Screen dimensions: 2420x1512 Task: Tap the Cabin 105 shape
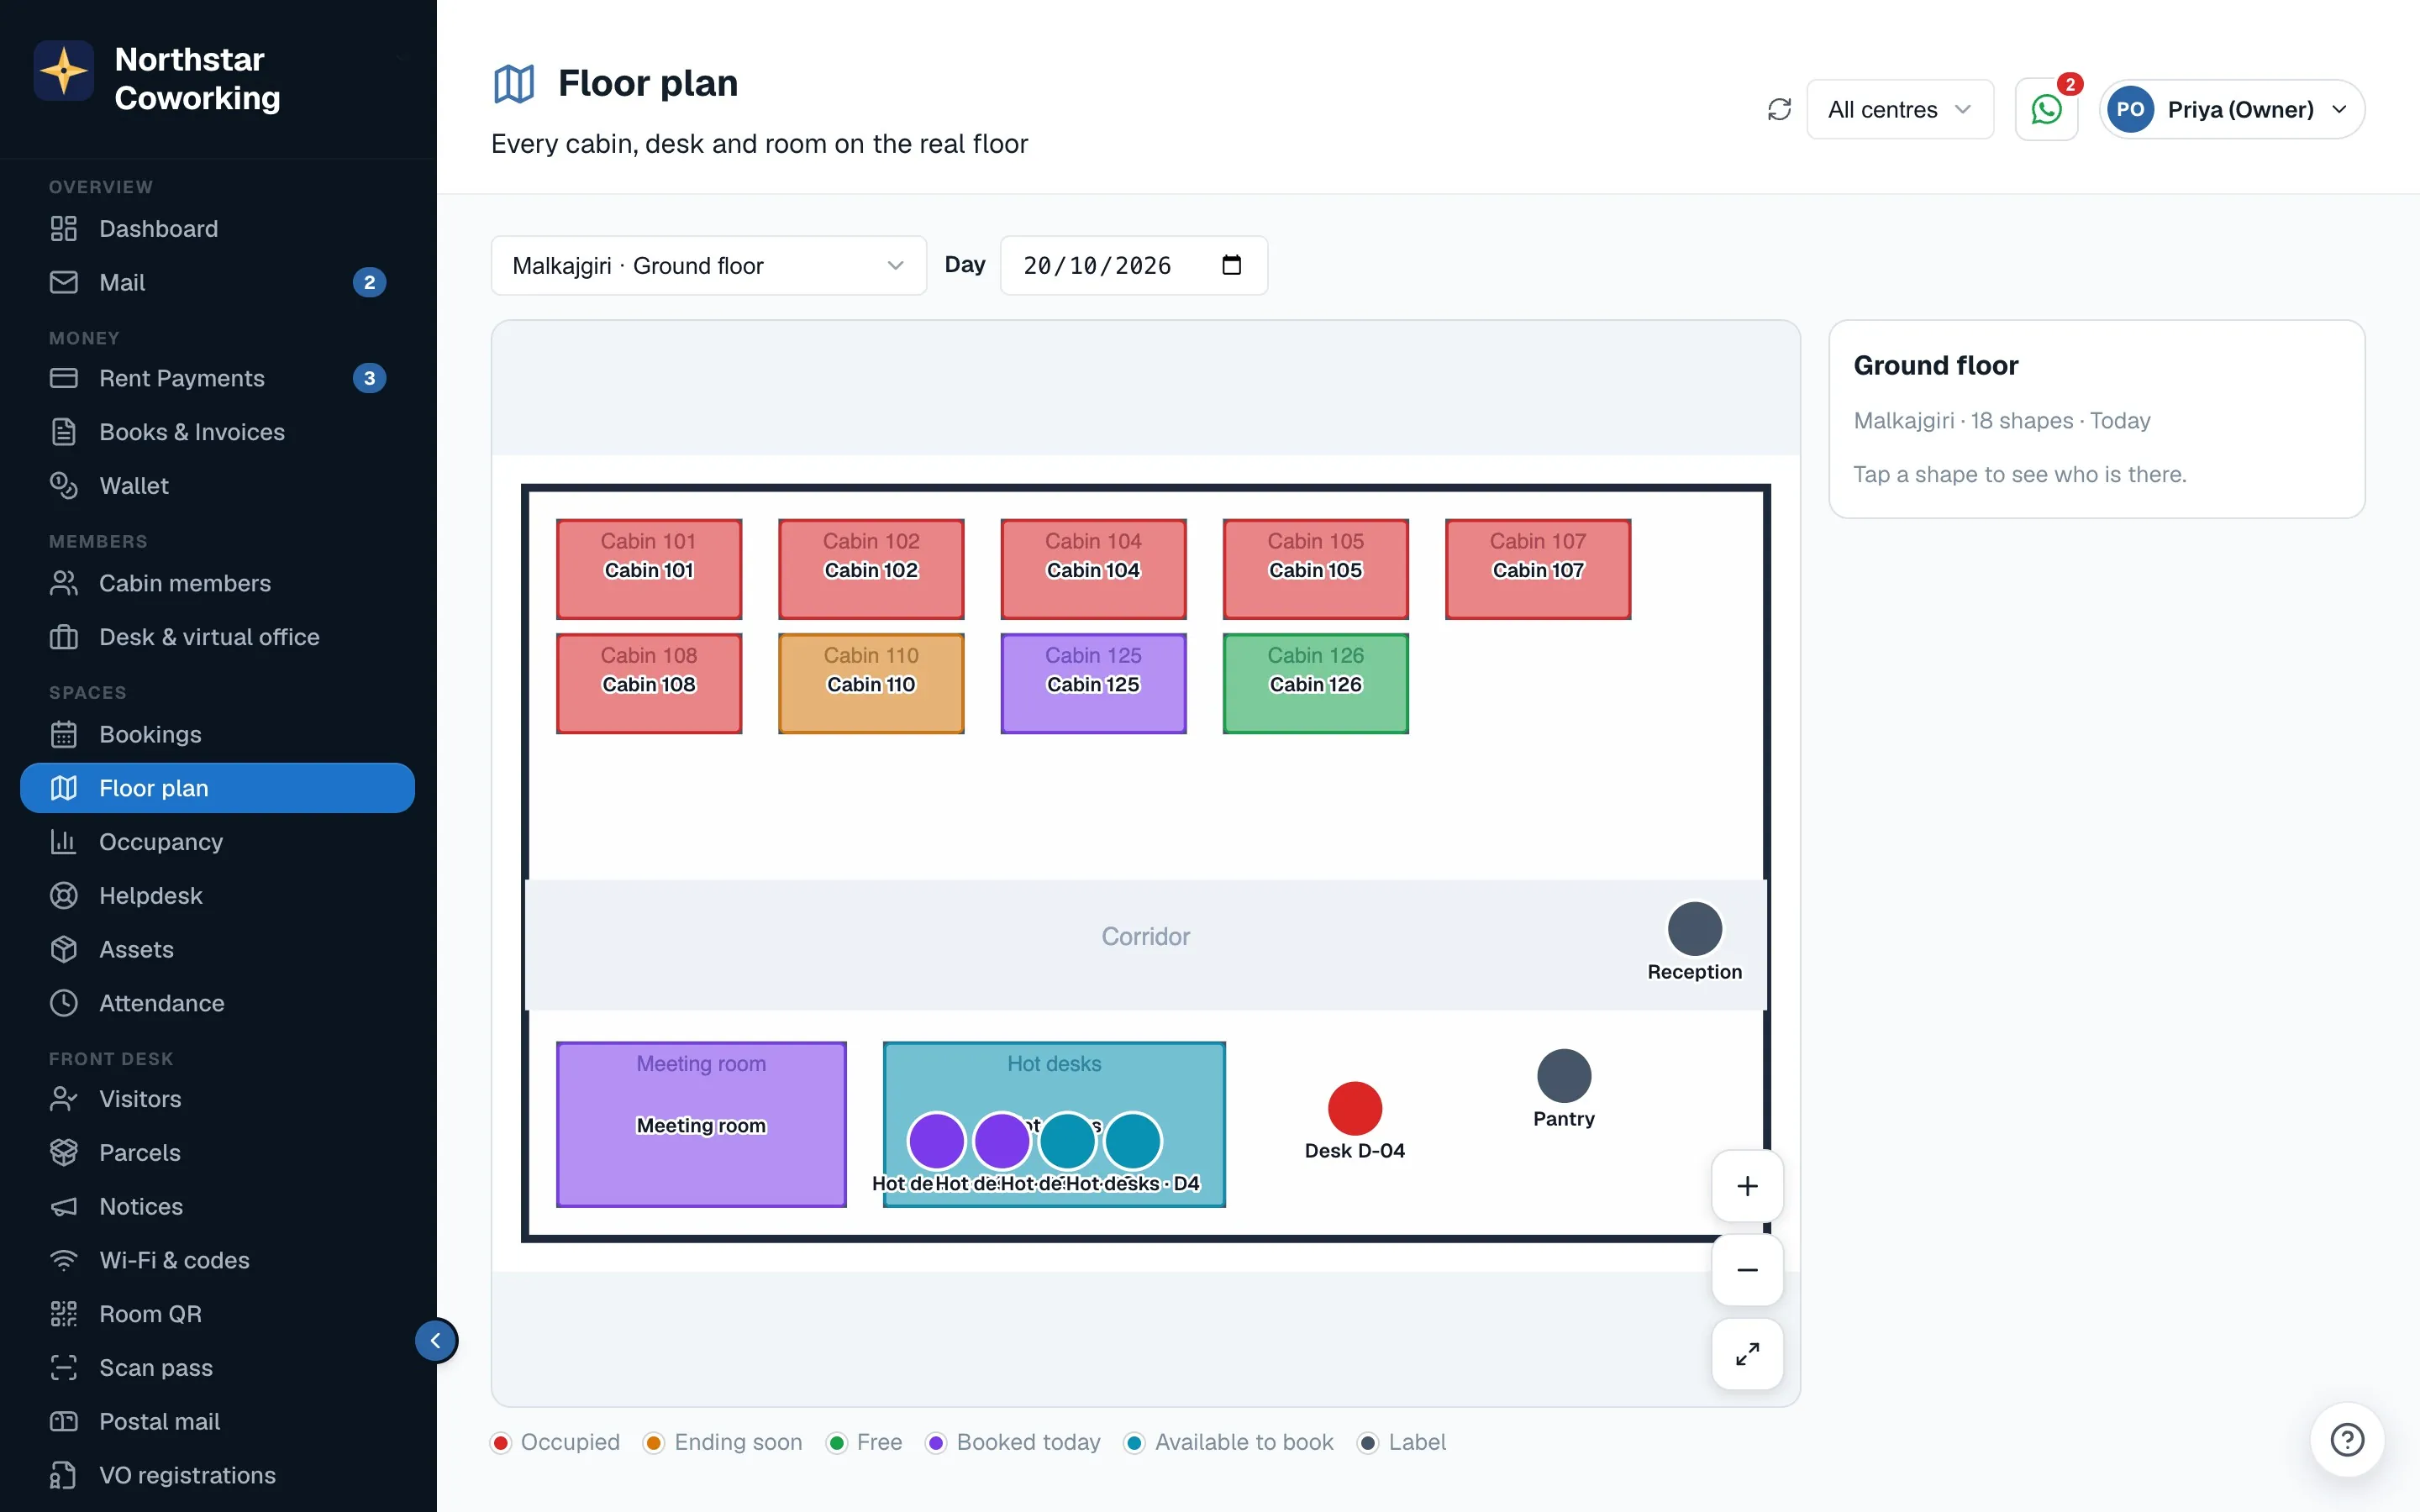point(1315,569)
